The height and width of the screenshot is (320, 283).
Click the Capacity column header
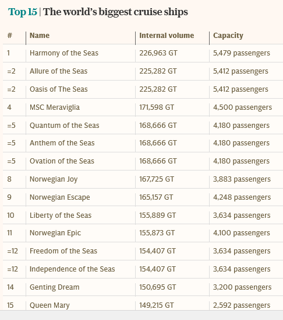coord(228,36)
